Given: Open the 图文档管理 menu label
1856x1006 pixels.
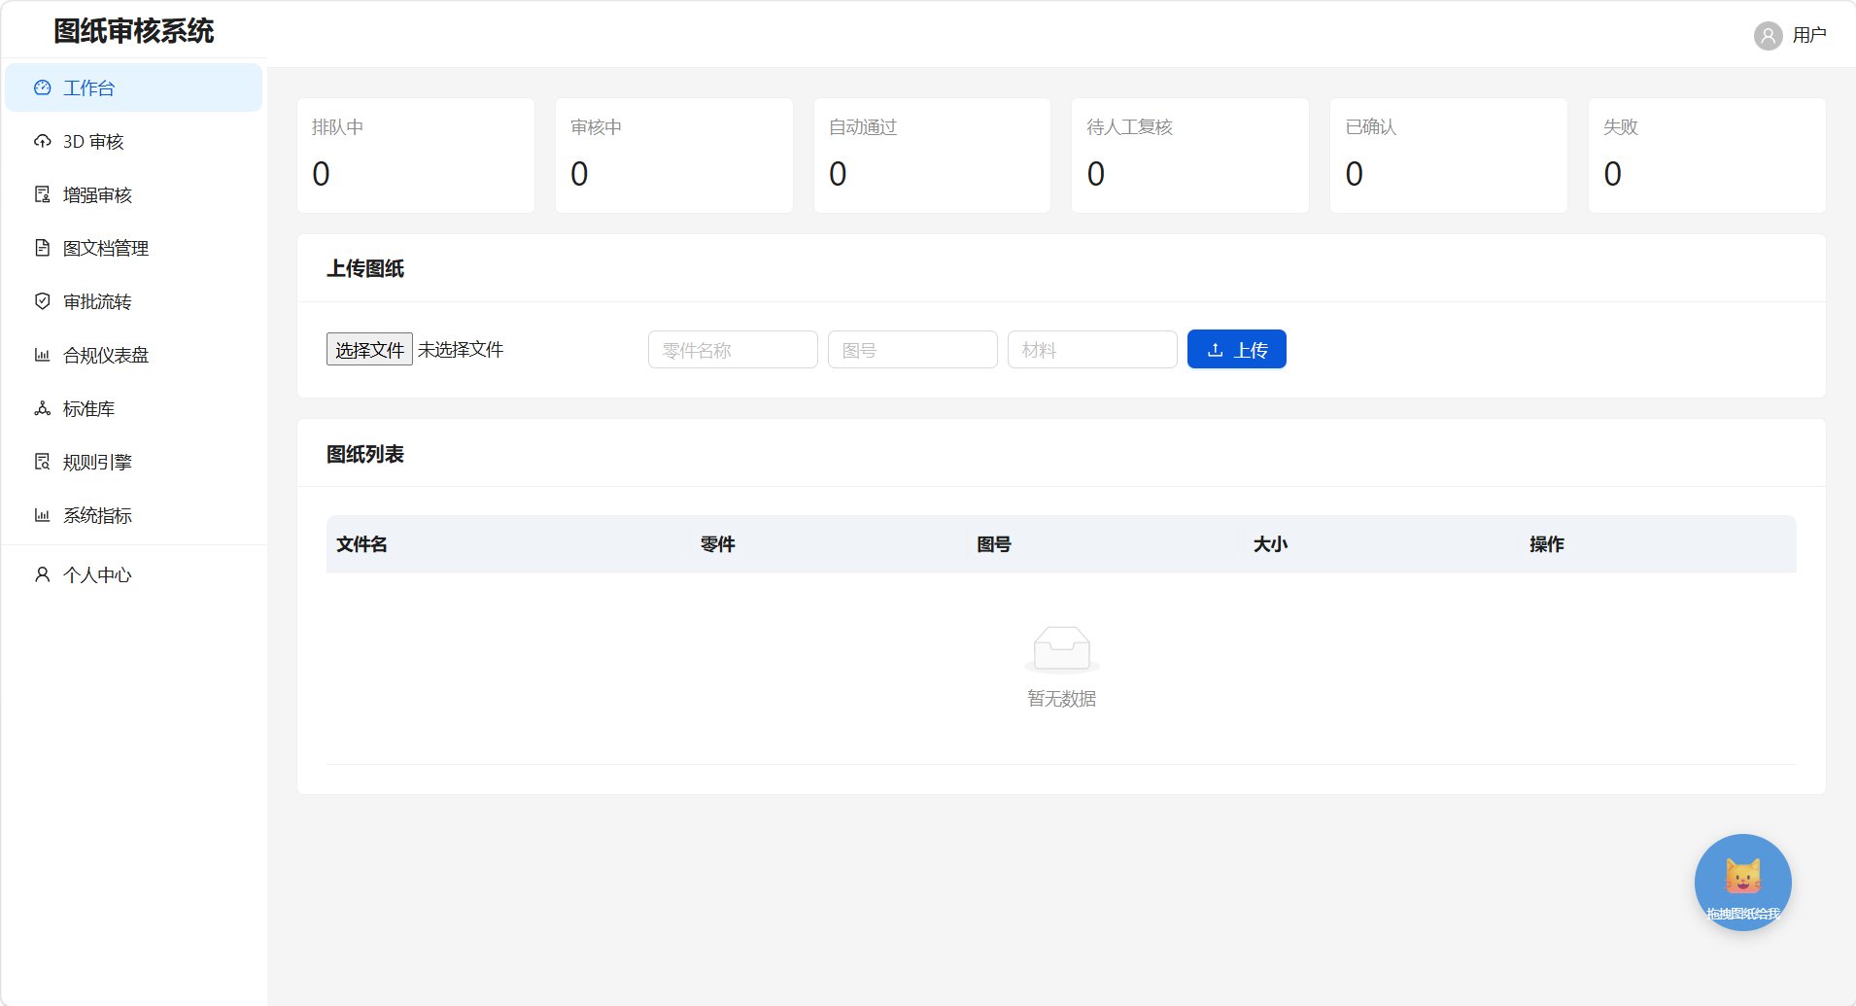Looking at the screenshot, I should (106, 249).
